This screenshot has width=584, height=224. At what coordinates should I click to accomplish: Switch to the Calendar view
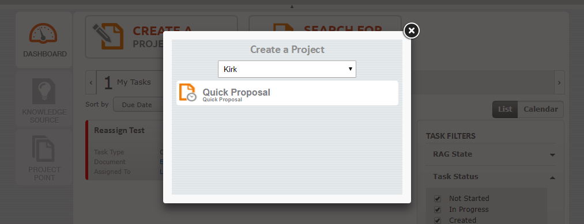click(x=540, y=109)
